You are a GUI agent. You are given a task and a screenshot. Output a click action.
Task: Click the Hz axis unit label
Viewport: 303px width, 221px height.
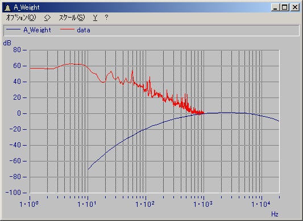(275, 214)
